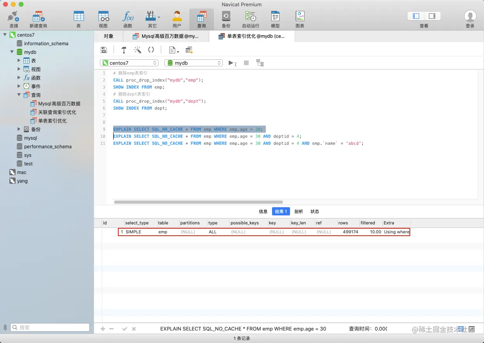The height and width of the screenshot is (343, 484).
Task: Expand the 表 tables node
Action: click(19, 60)
